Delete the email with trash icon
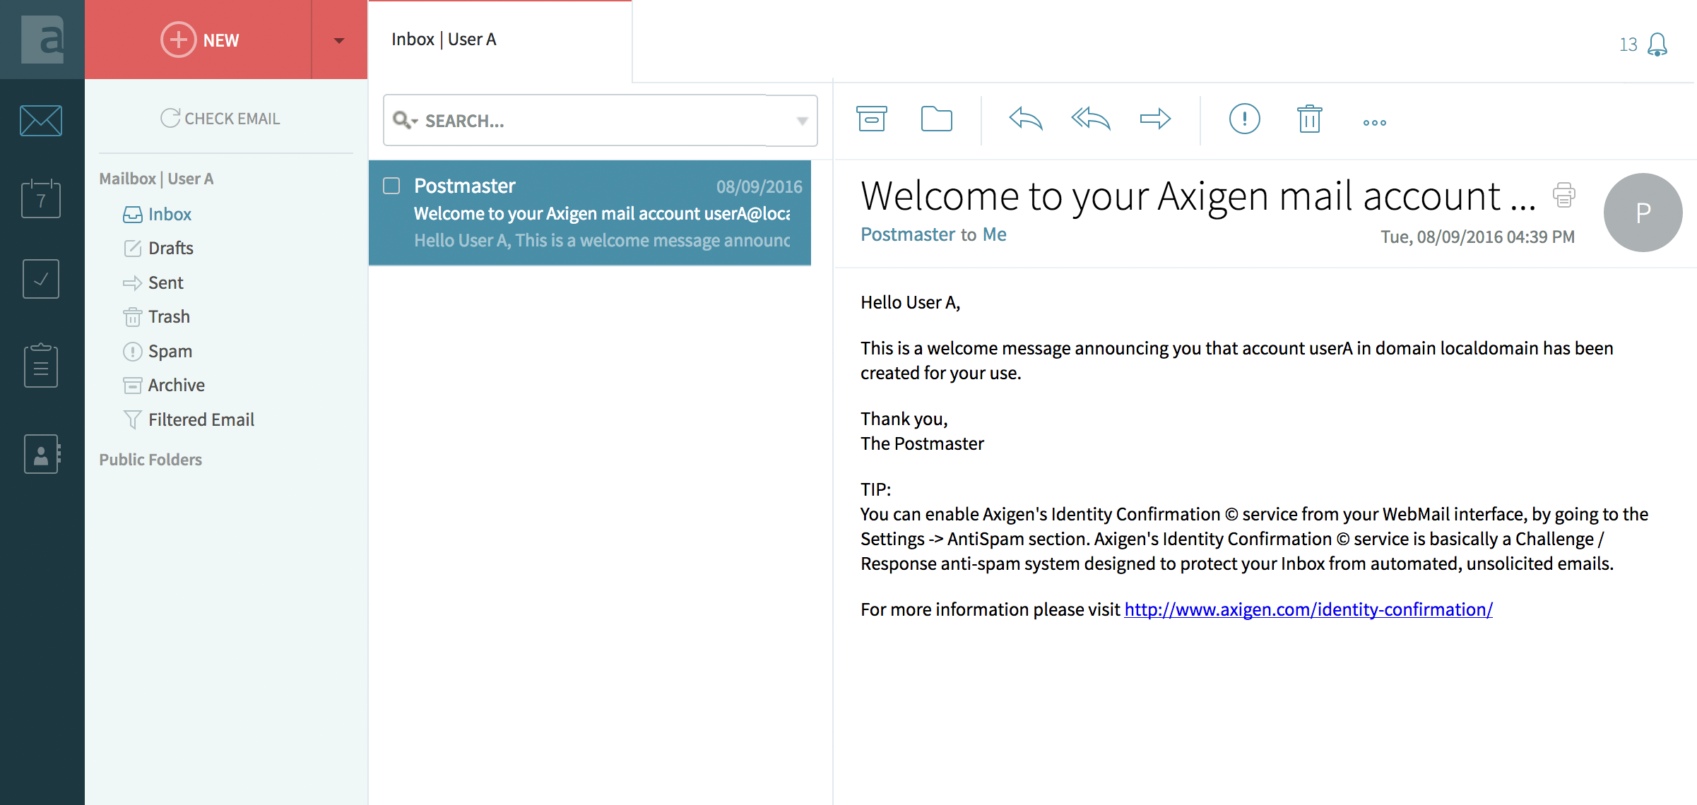The image size is (1697, 805). [x=1309, y=119]
